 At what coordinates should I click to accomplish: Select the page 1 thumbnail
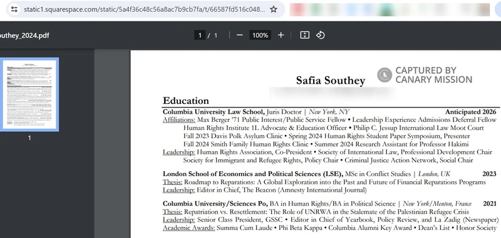29,94
